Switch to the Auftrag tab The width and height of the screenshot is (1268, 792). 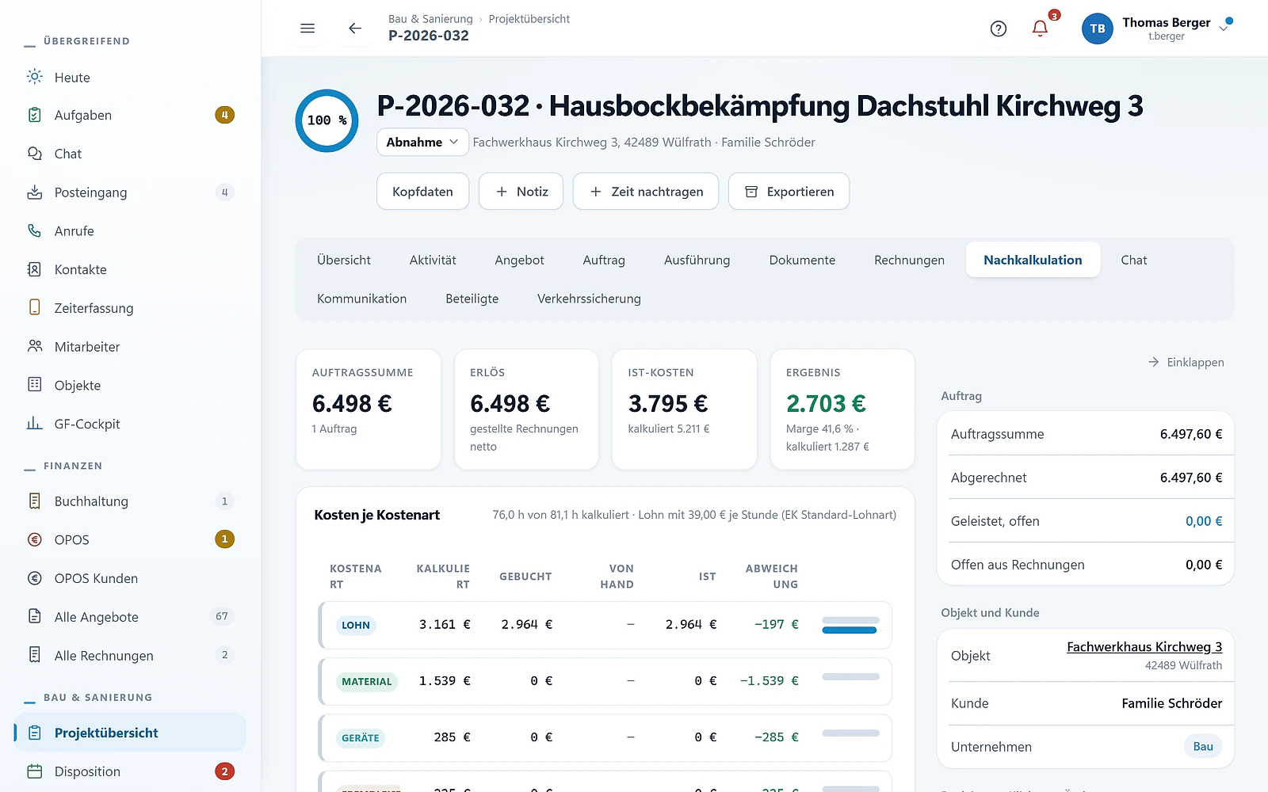[604, 260]
